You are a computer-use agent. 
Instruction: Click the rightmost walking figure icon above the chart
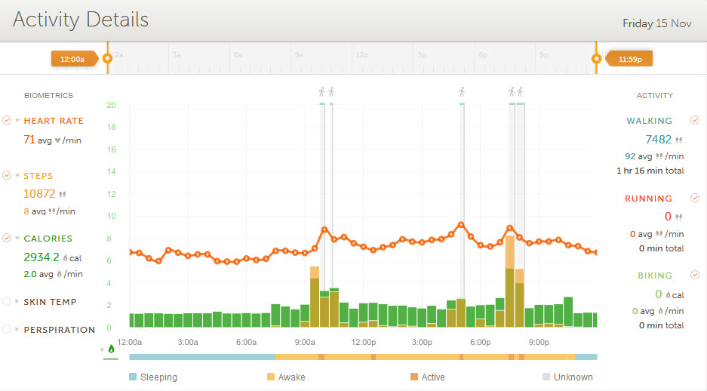(x=521, y=92)
